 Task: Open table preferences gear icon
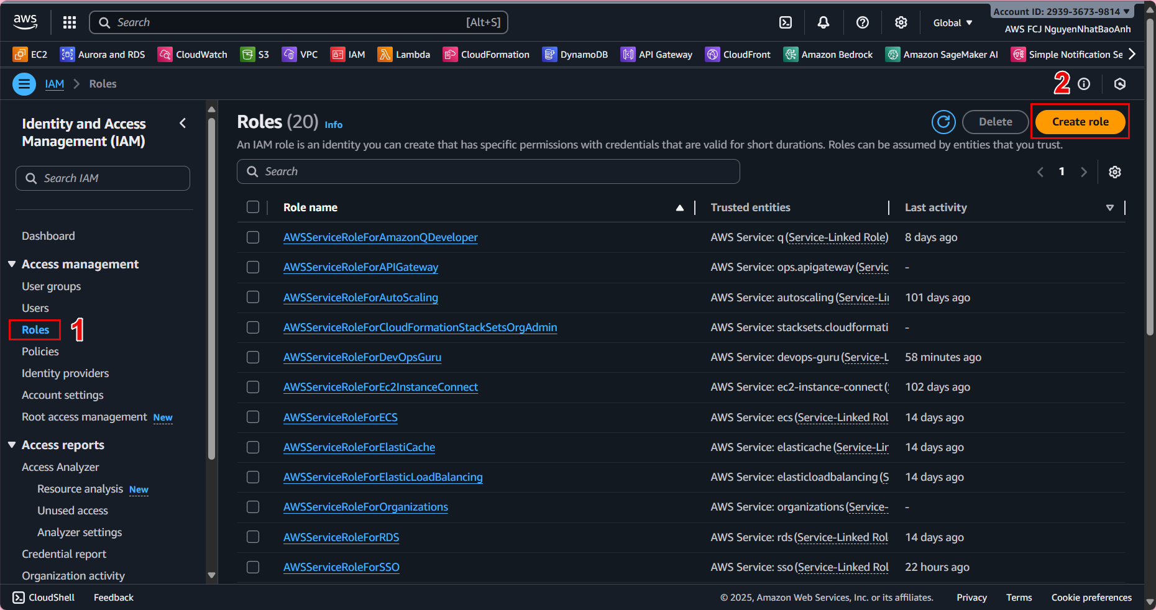[1114, 172]
